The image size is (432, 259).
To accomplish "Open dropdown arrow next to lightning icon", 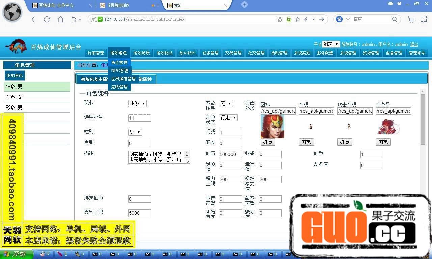I will 313,19.
